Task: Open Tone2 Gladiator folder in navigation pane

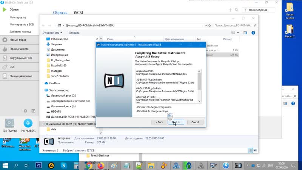Action: click(x=60, y=76)
